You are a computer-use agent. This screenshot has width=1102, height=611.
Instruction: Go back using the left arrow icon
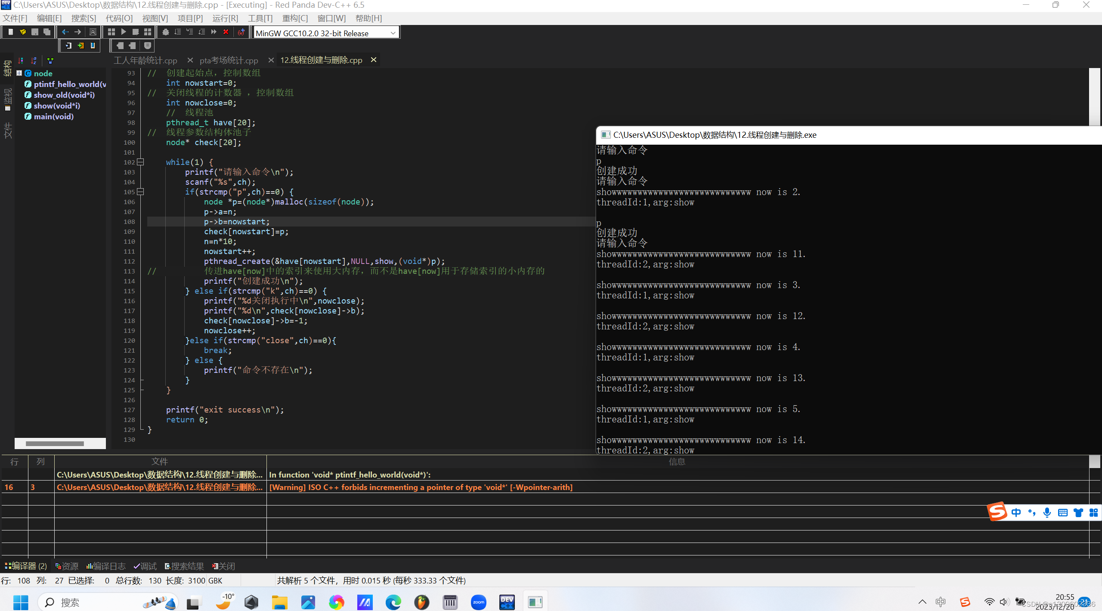click(65, 31)
